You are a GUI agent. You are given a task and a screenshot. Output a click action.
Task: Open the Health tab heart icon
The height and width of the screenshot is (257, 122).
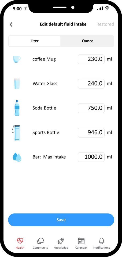point(20,244)
